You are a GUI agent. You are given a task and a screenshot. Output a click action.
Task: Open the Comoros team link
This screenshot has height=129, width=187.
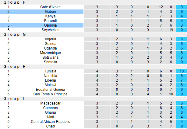point(50,108)
